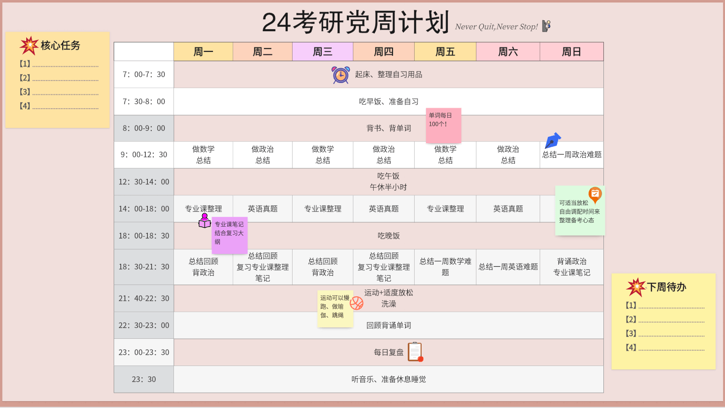
Task: Click the 回顾背诵单词 row text
Action: tap(388, 326)
